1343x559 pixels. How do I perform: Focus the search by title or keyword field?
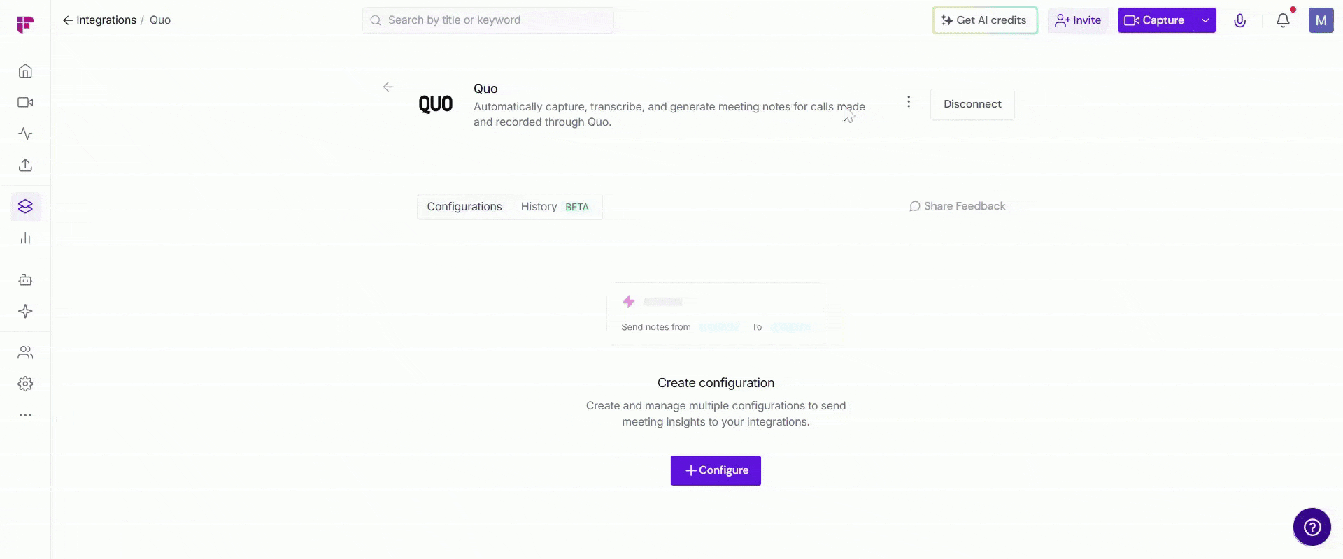tap(488, 20)
